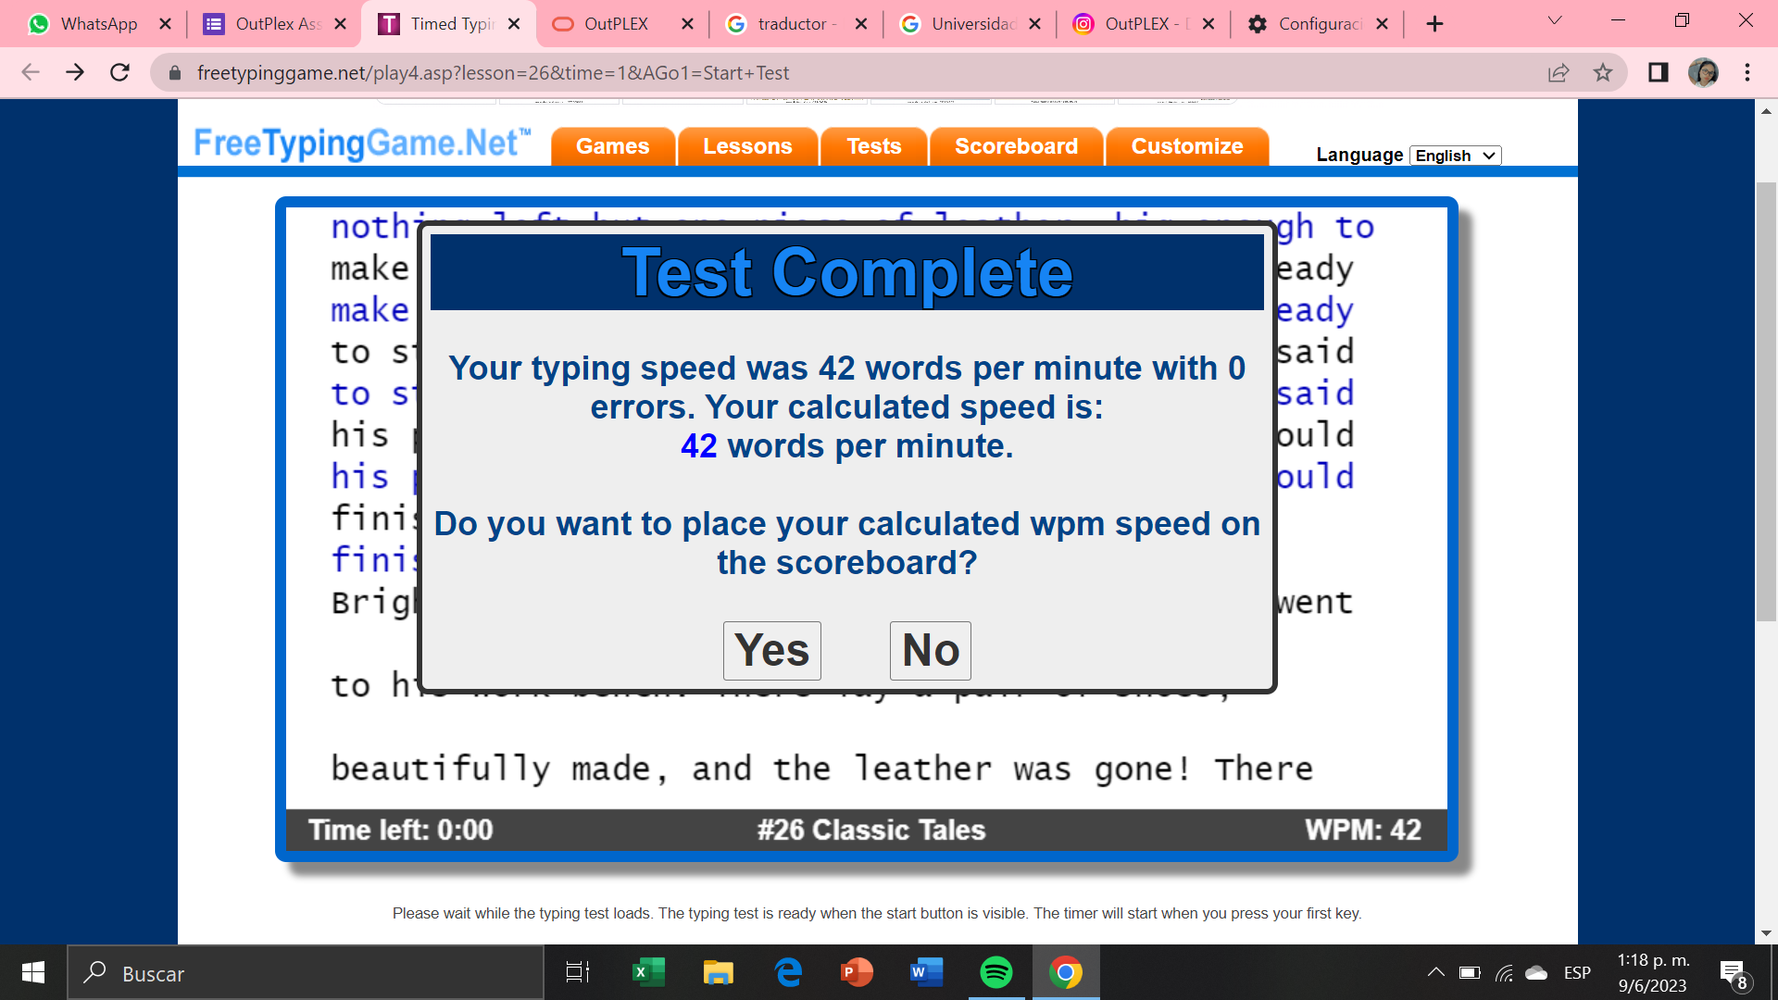Click the scrollbar down arrow
1778x1000 pixels.
(x=1766, y=933)
